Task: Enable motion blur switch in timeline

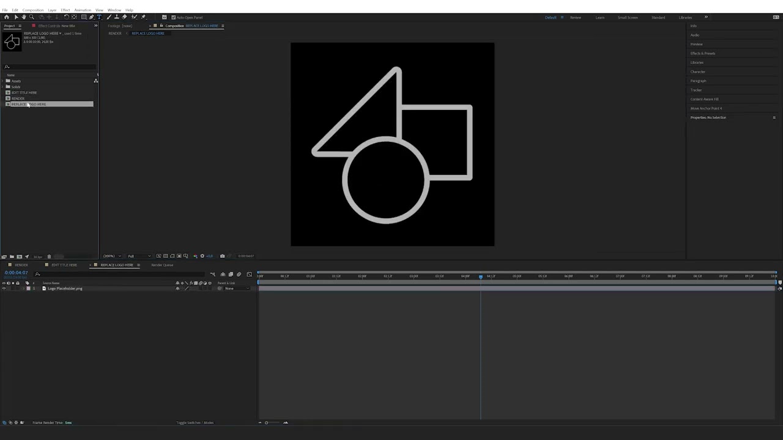Action: click(239, 274)
